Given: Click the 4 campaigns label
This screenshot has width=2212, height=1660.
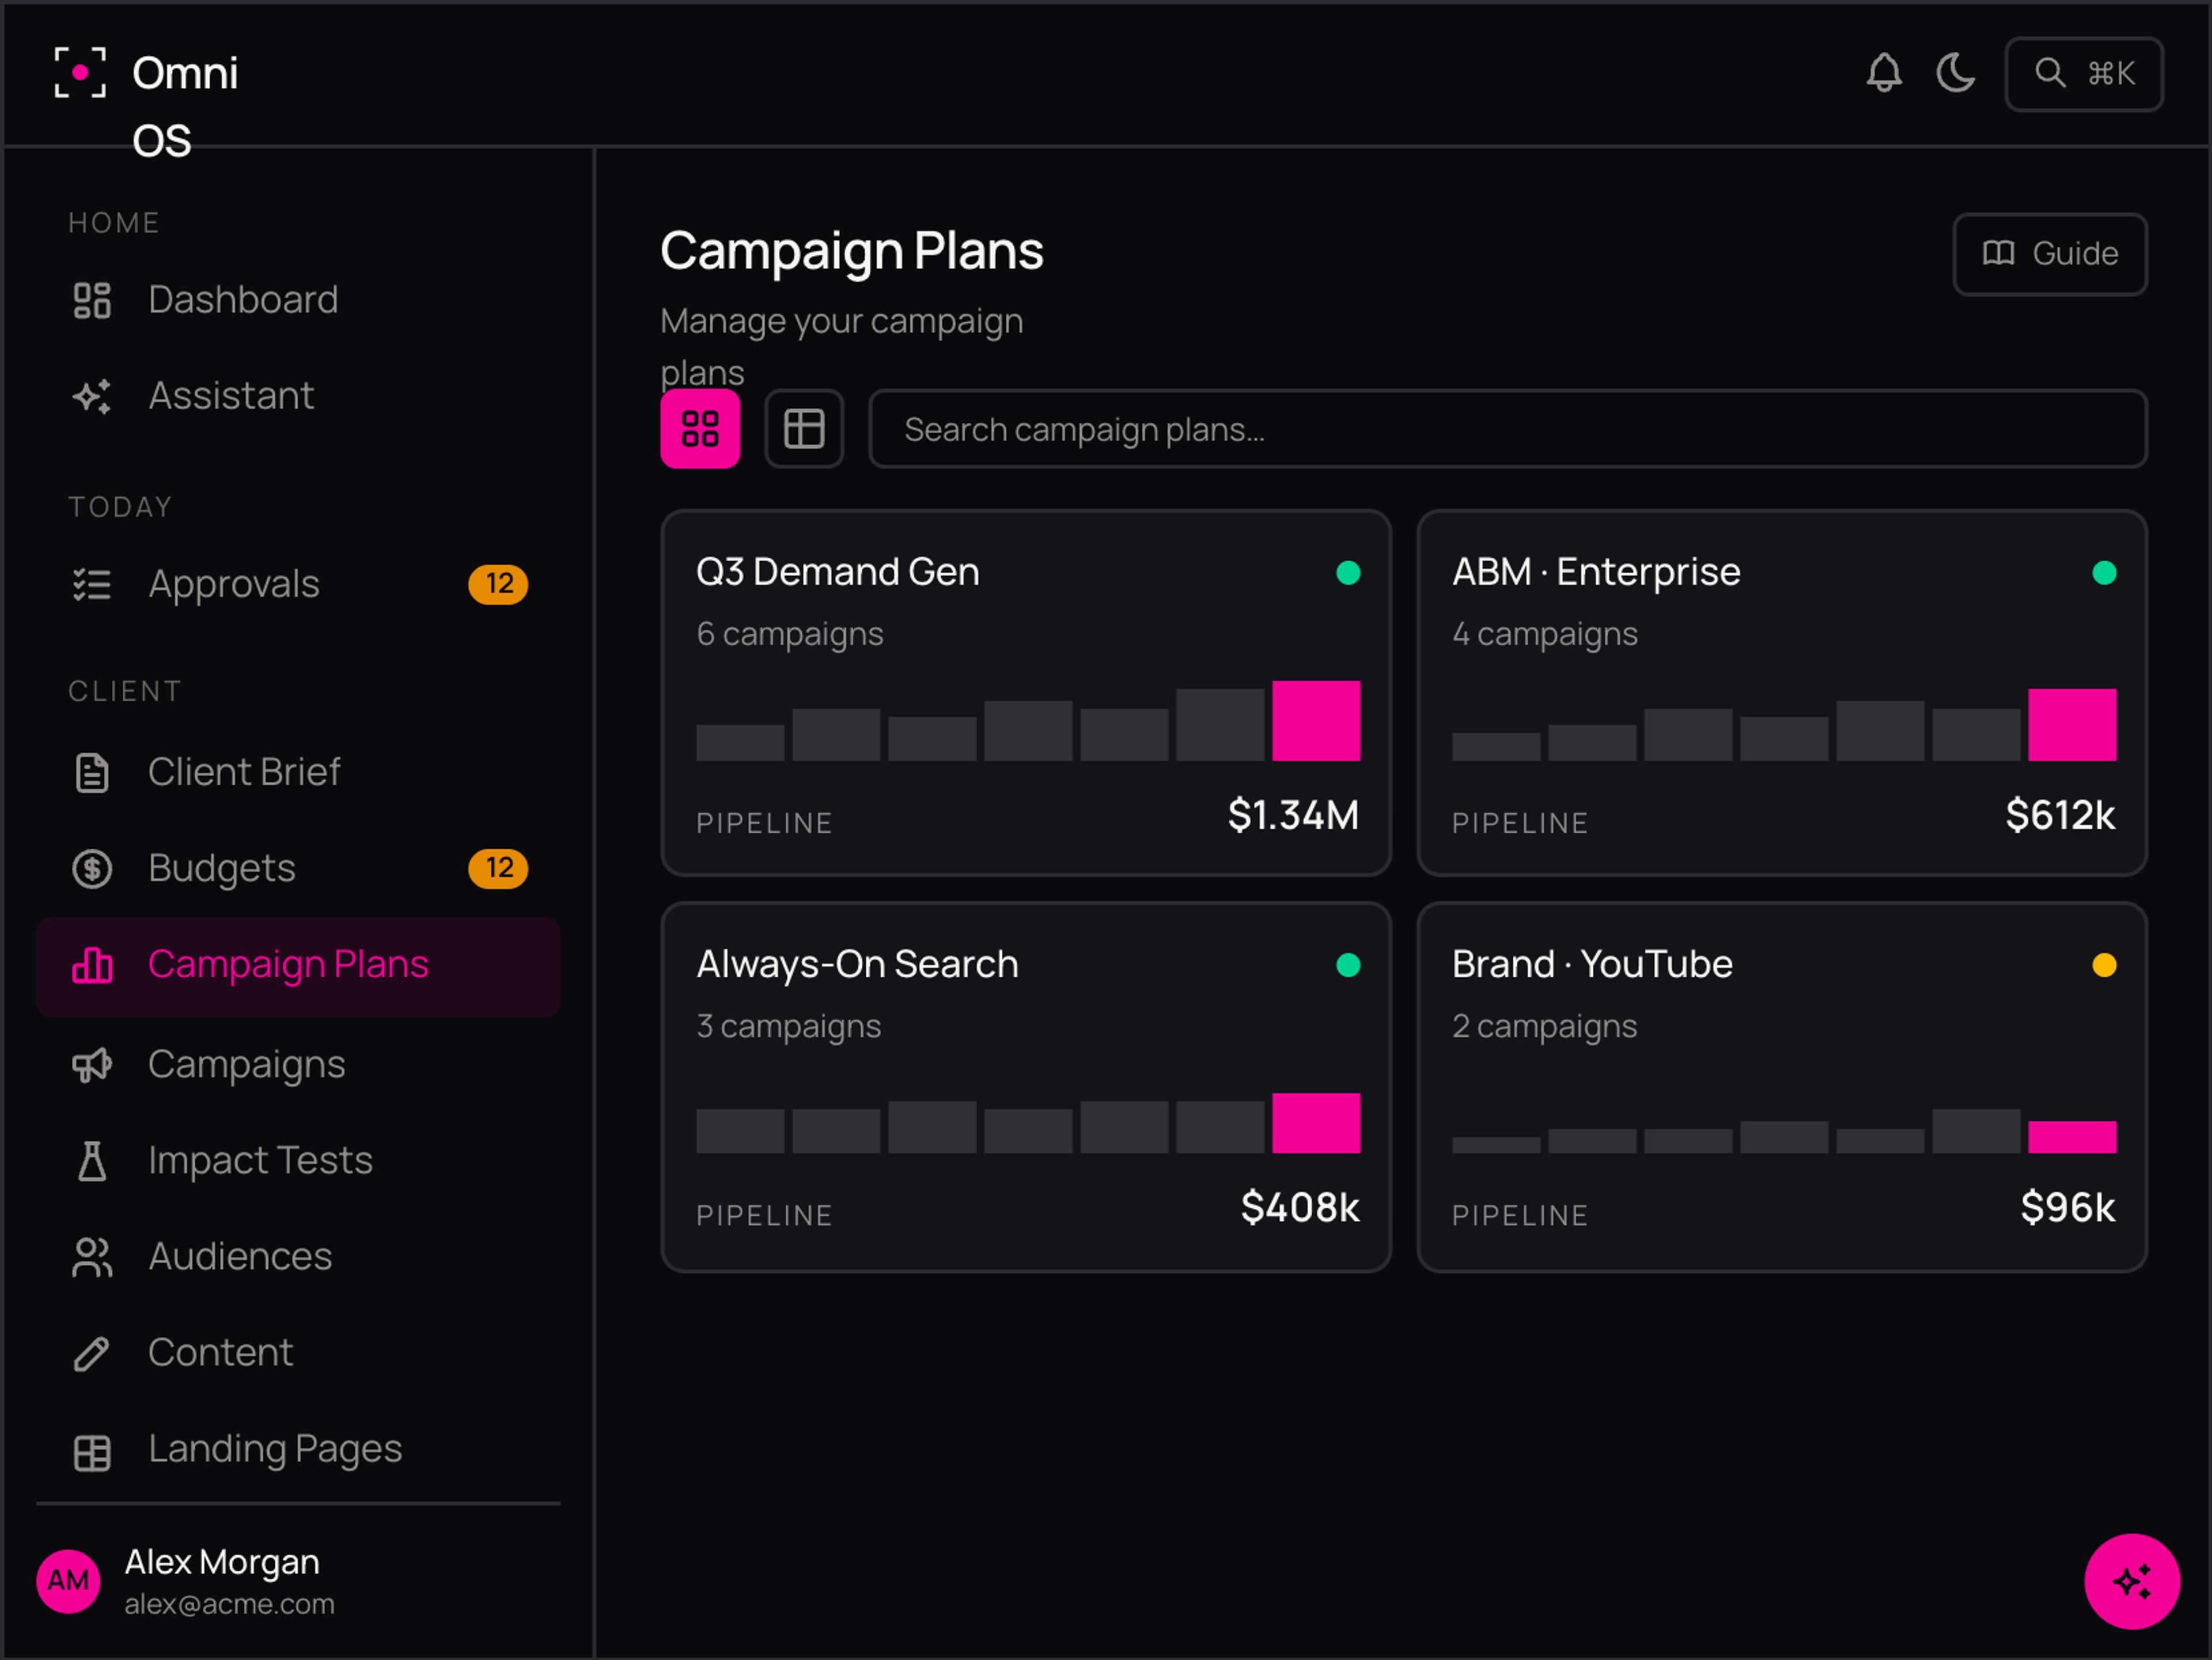Looking at the screenshot, I should (x=1545, y=634).
